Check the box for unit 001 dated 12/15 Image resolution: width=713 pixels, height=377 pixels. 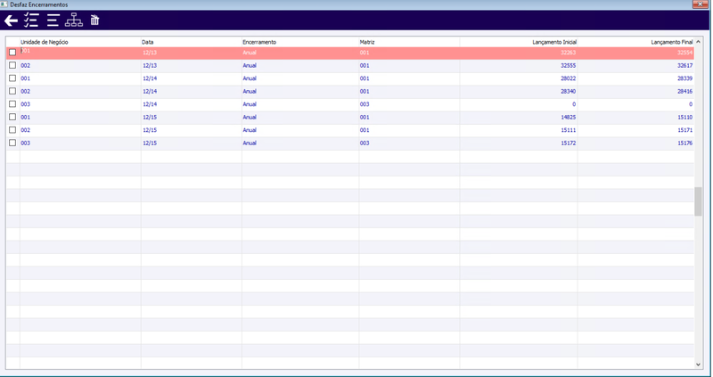coord(12,117)
